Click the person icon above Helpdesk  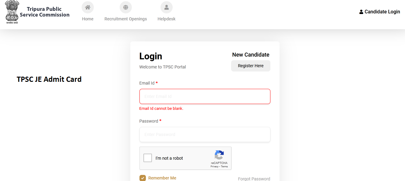pyautogui.click(x=166, y=7)
